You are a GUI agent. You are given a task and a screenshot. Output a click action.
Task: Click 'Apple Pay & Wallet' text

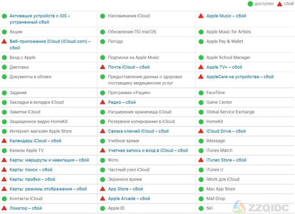225,41
